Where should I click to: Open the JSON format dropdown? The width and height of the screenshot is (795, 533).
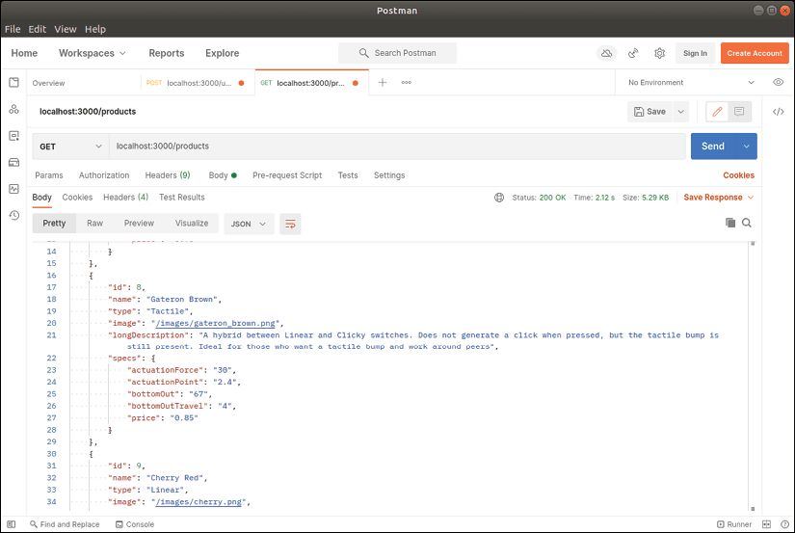[249, 224]
